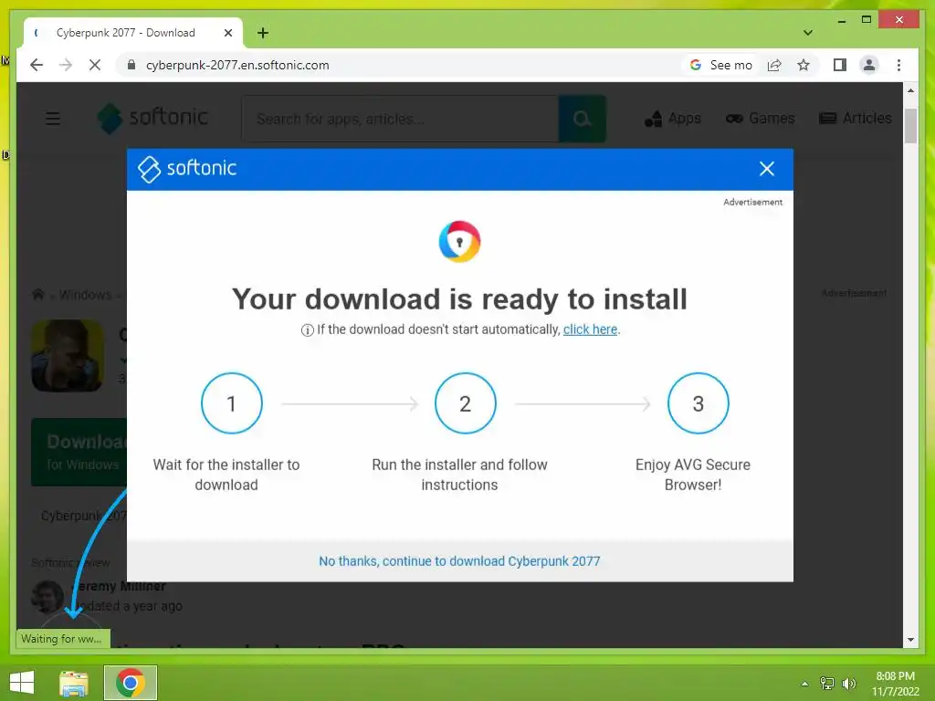Open Softonic hamburger menu
The image size is (935, 701).
[53, 119]
